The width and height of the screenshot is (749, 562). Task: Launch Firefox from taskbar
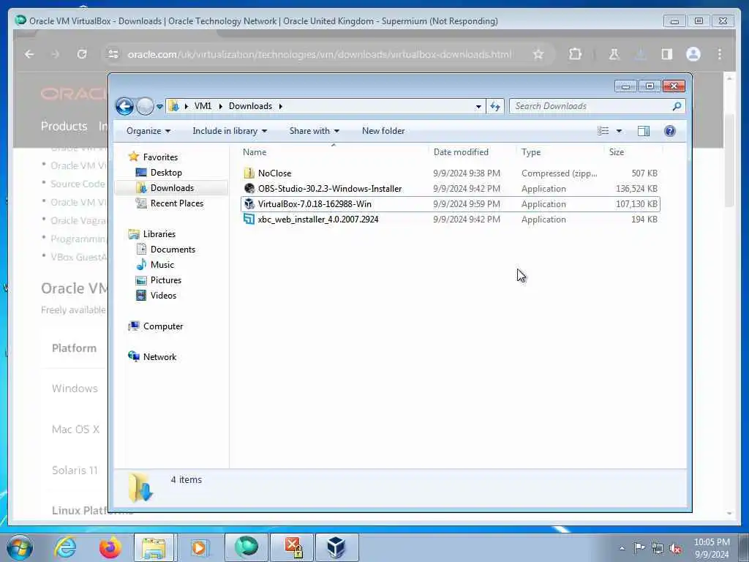coord(110,547)
